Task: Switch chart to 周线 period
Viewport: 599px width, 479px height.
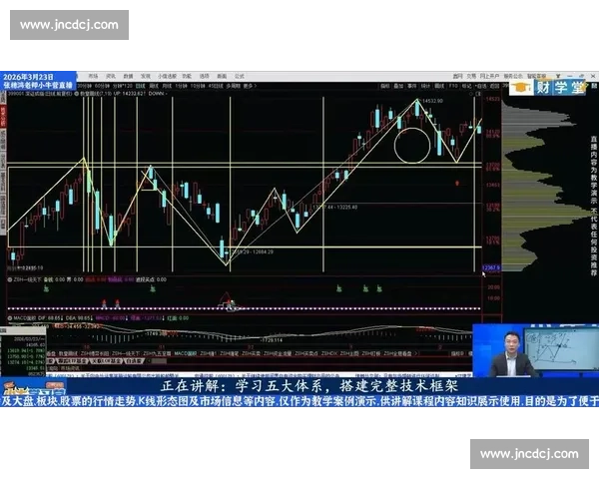Action: [x=154, y=86]
